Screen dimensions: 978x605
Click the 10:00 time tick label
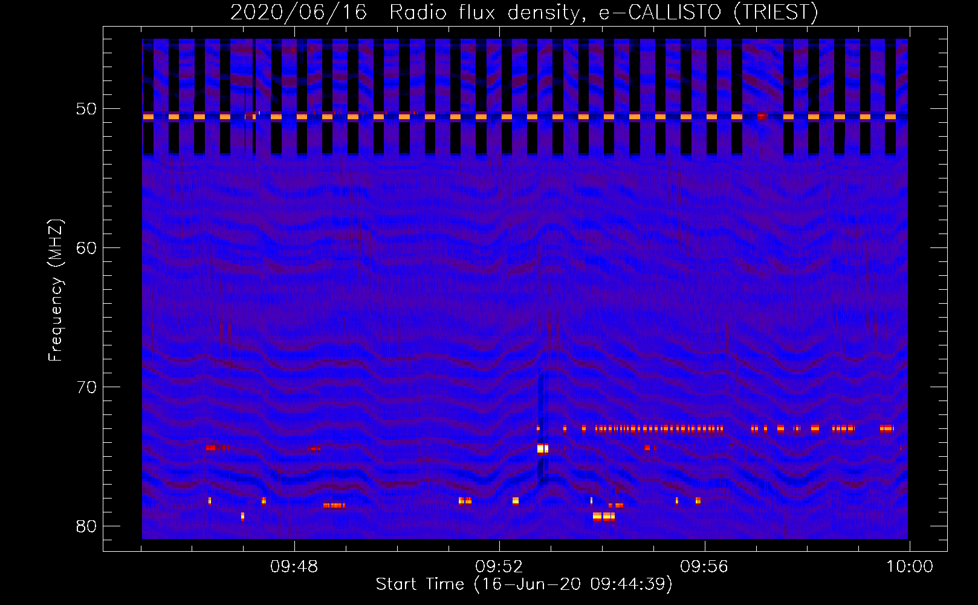(910, 567)
